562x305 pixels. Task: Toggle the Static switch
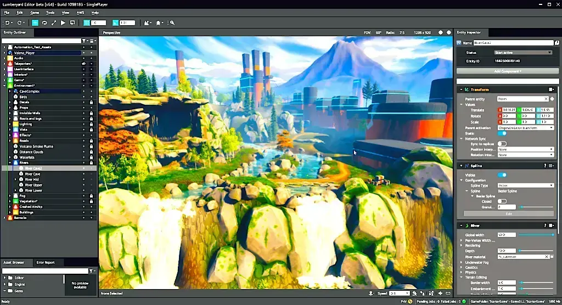(502, 133)
